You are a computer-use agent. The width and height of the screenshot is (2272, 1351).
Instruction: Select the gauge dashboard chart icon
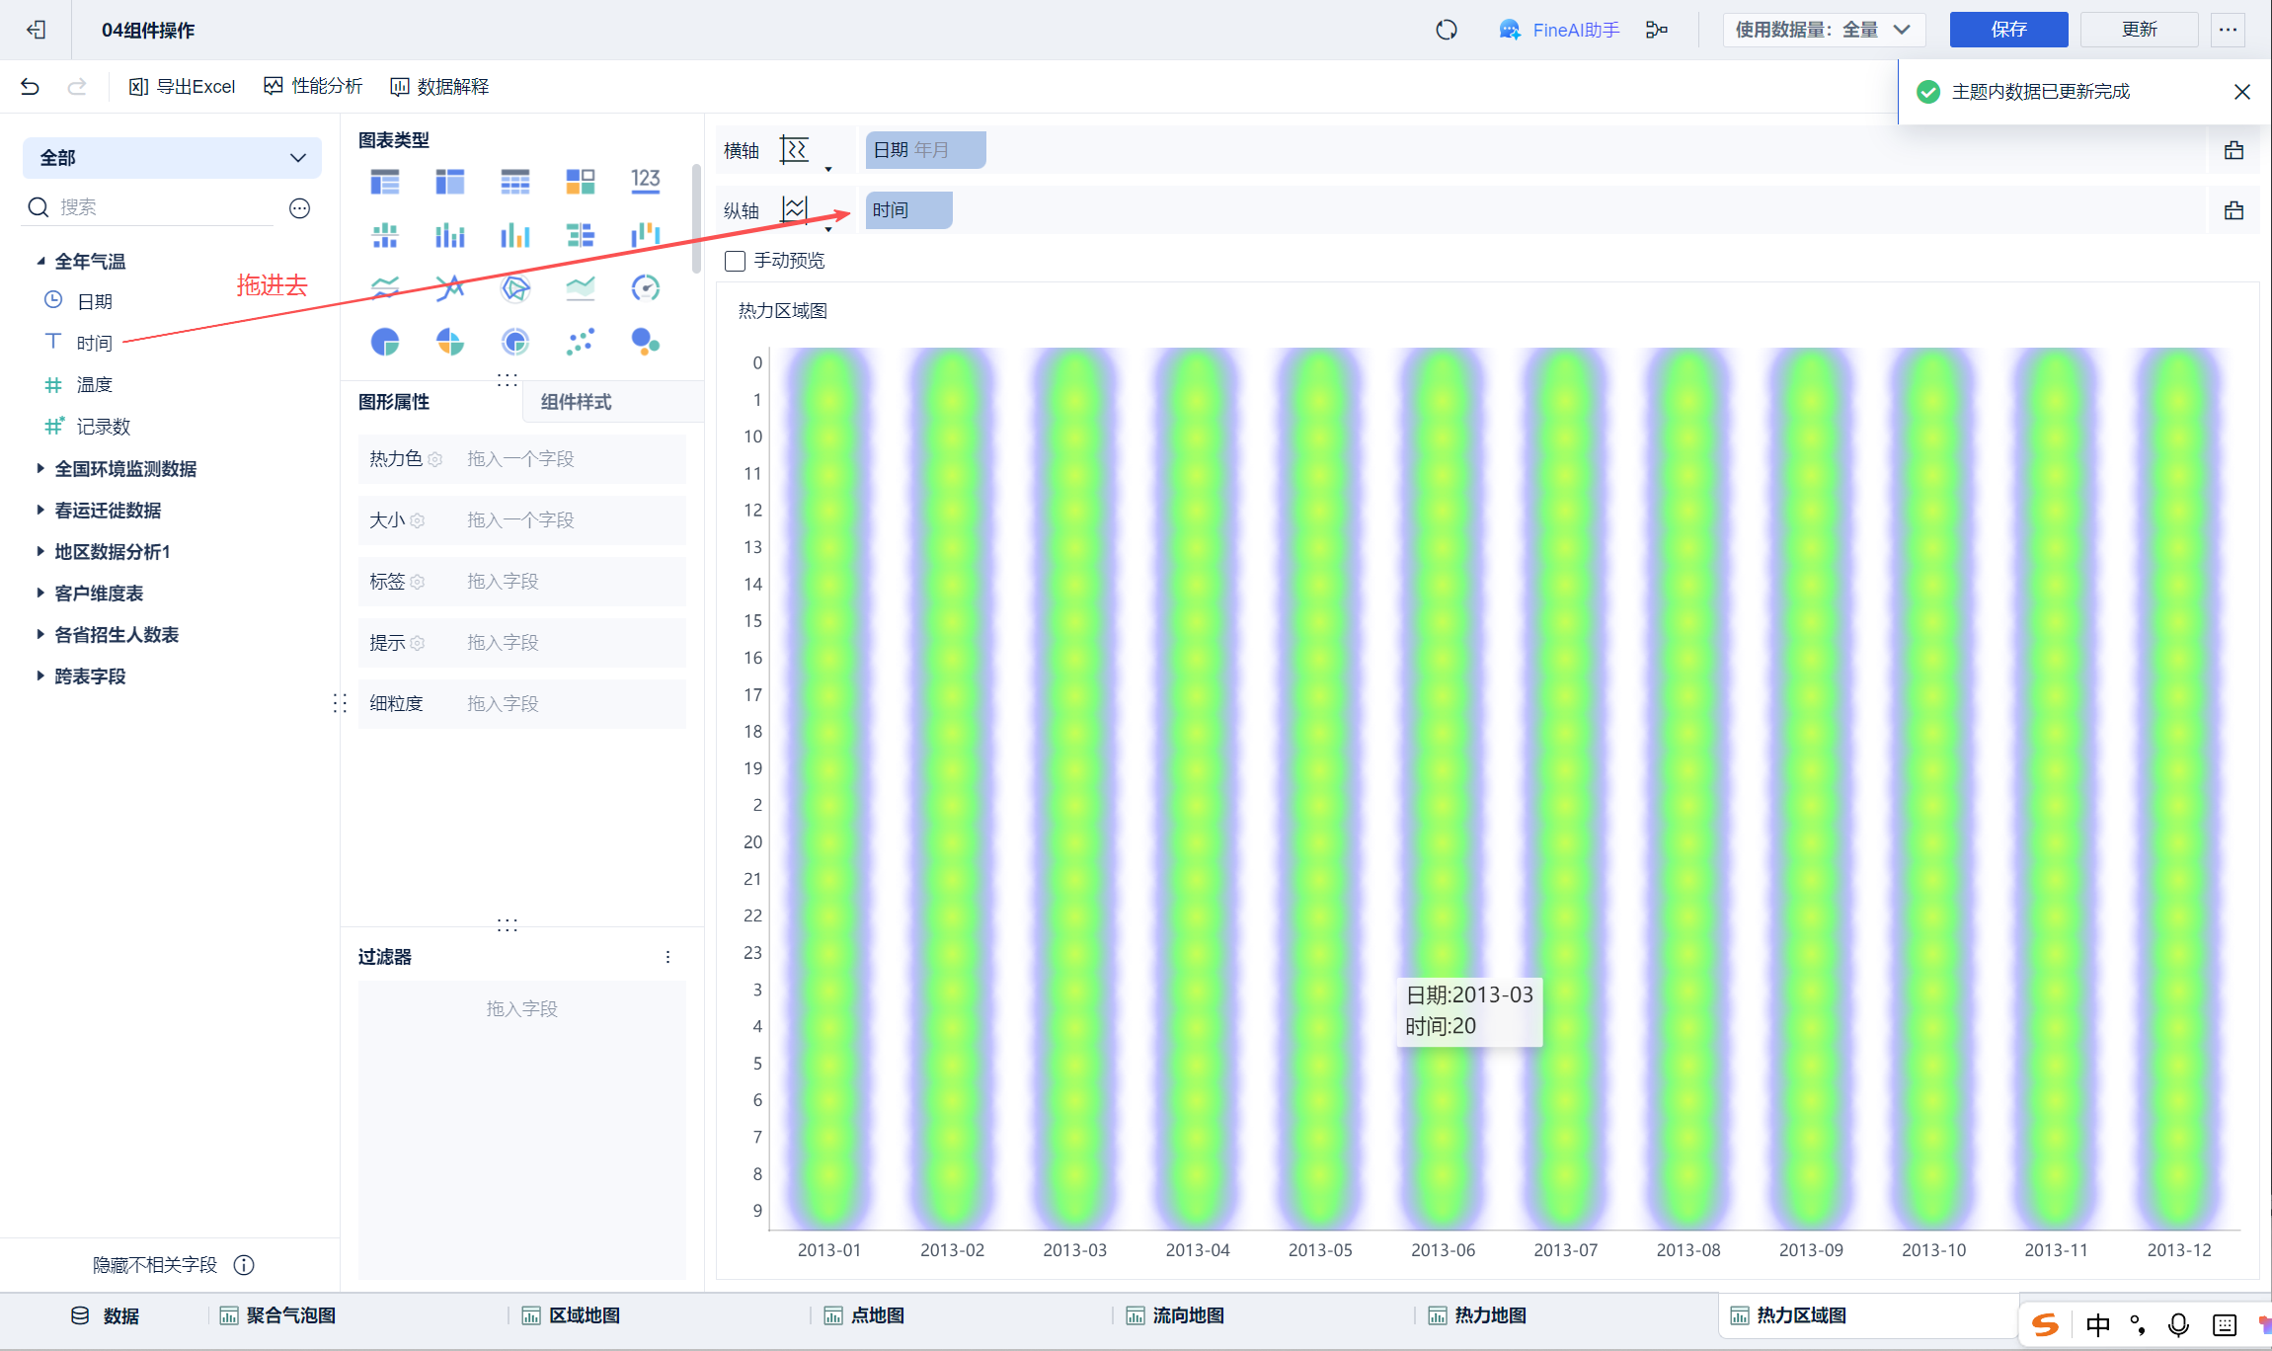coord(645,287)
